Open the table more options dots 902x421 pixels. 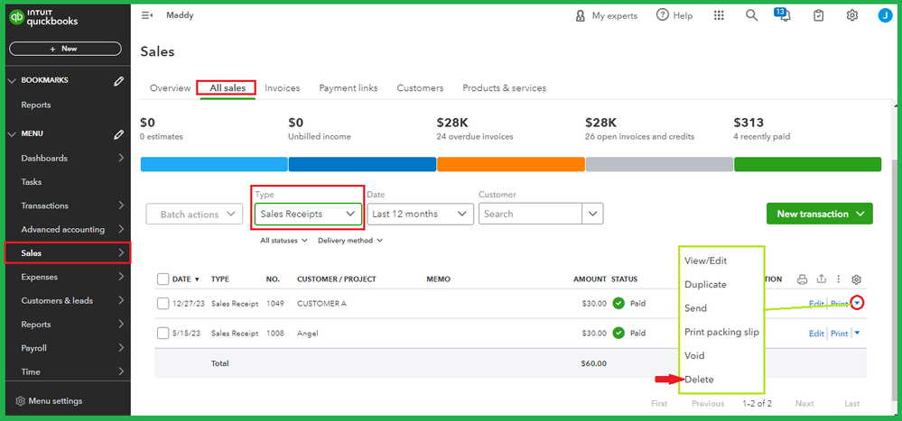[x=839, y=279]
